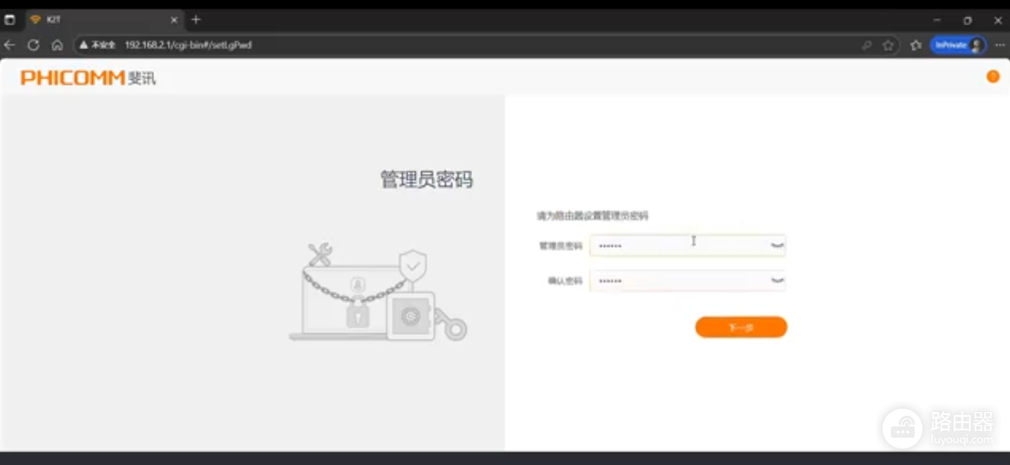Click the address bar URL 192.168.2.1

point(188,45)
